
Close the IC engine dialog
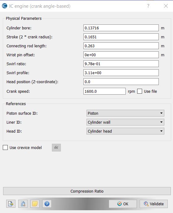tap(166, 6)
